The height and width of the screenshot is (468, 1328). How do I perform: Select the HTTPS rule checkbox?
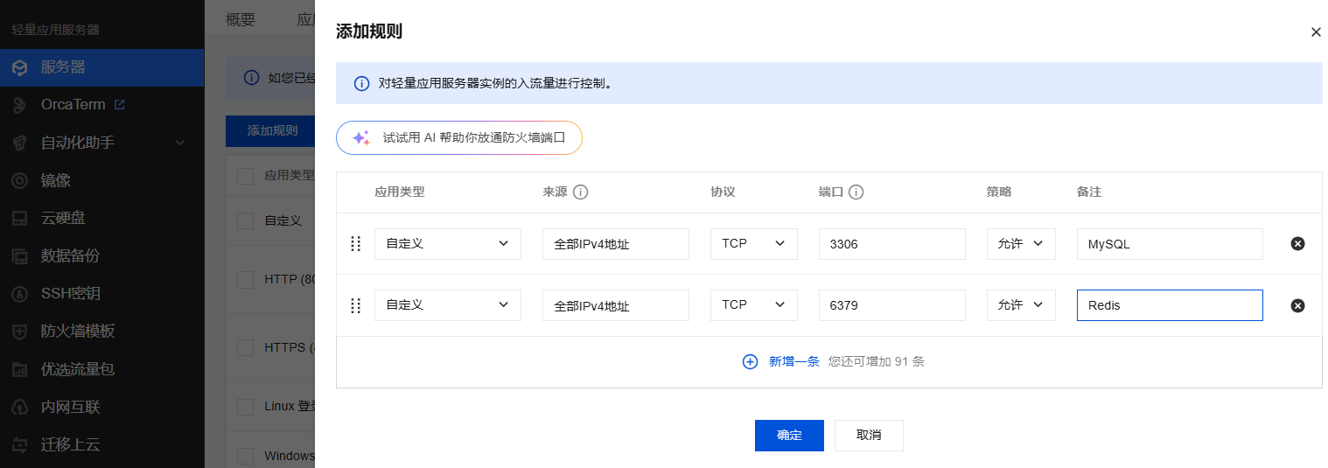[x=246, y=347]
